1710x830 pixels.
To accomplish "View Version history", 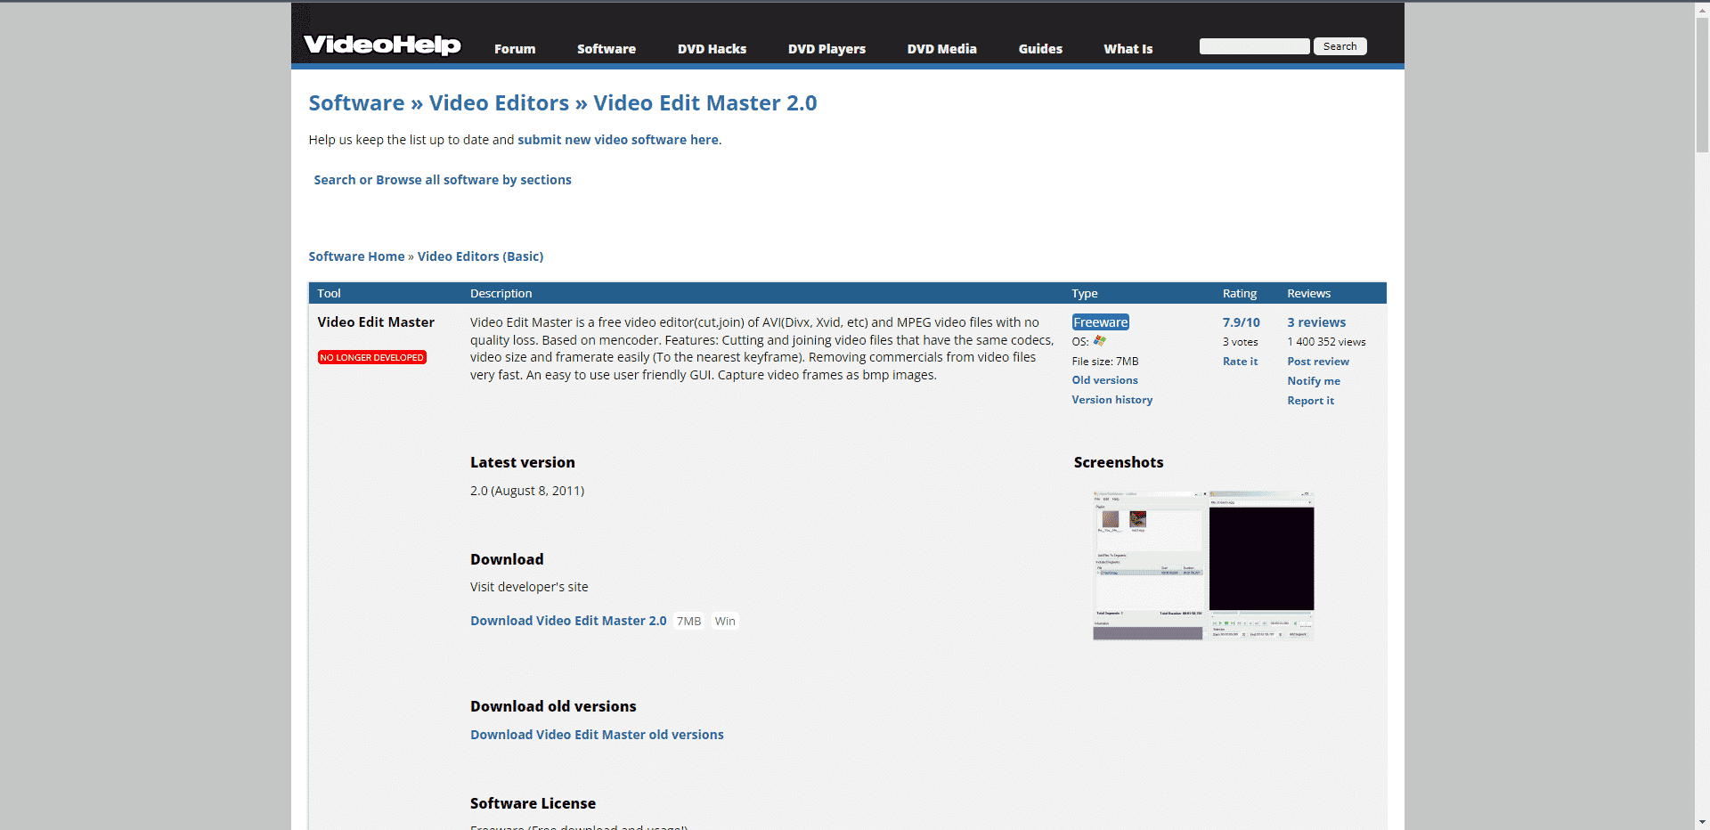I will pyautogui.click(x=1111, y=400).
